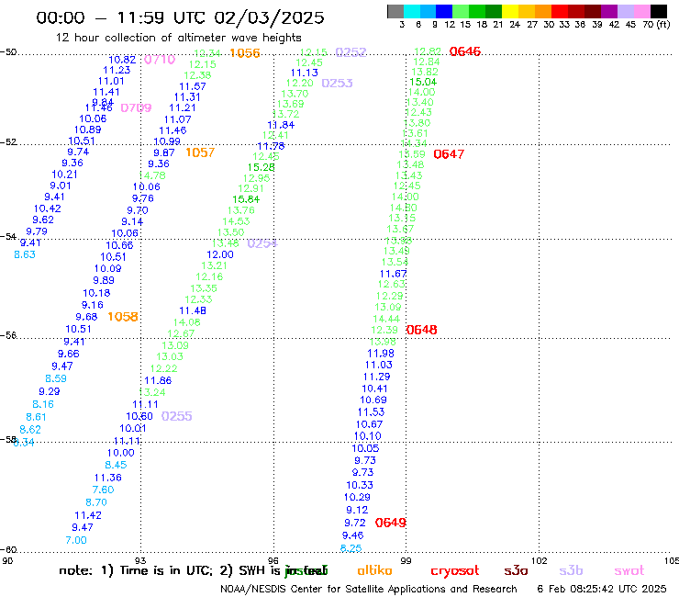The width and height of the screenshot is (679, 597).
Task: Click the wave height value 8.45
Action: click(x=116, y=465)
